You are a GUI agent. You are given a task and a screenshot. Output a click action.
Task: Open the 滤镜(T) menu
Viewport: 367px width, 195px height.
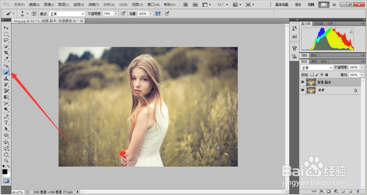94,5
